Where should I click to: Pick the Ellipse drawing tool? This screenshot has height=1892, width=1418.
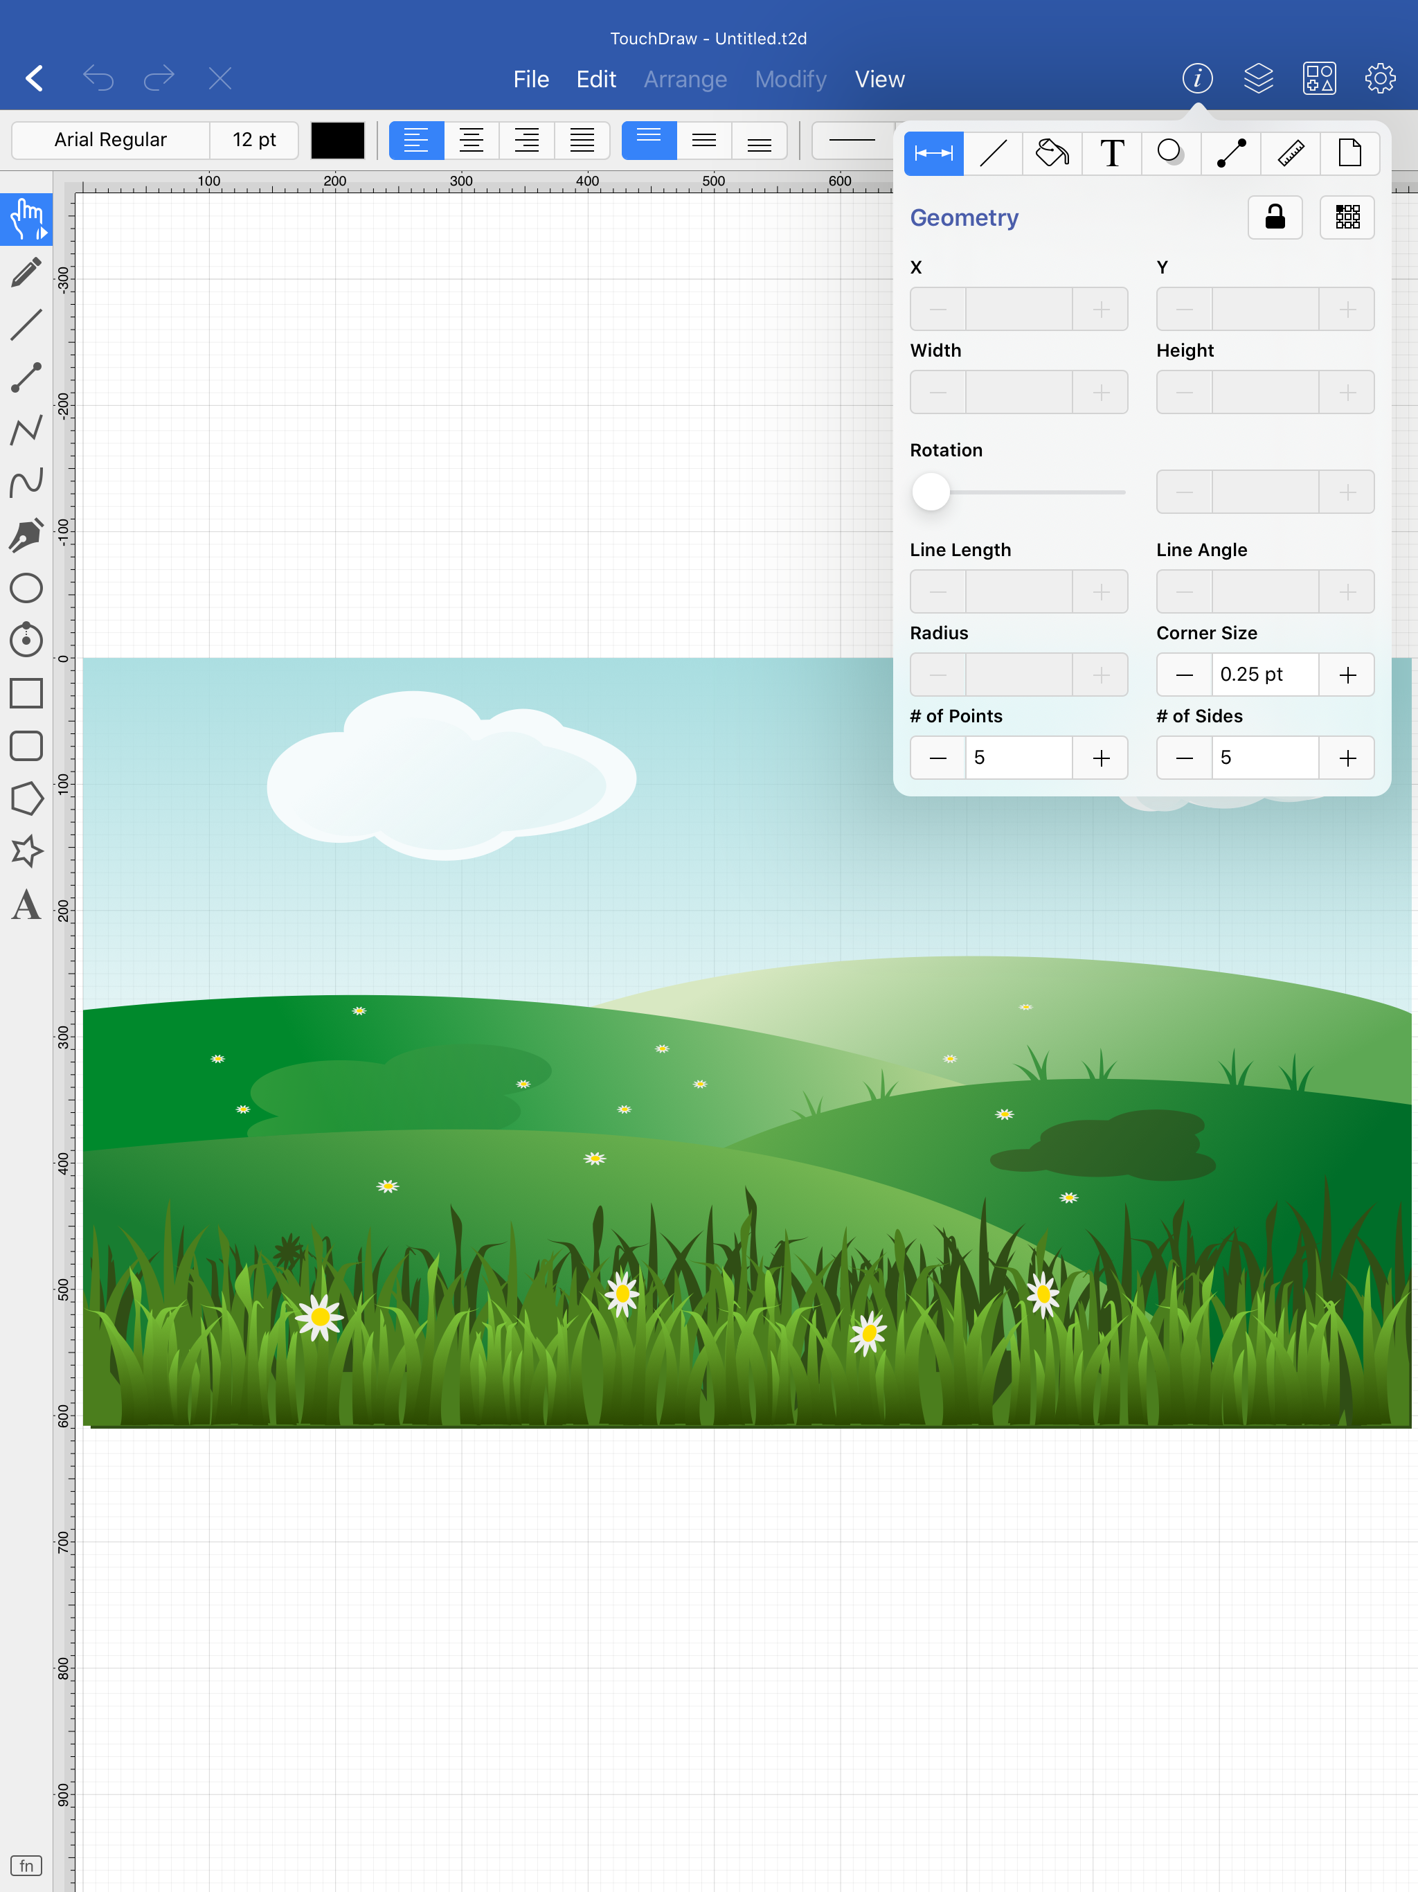tap(26, 589)
